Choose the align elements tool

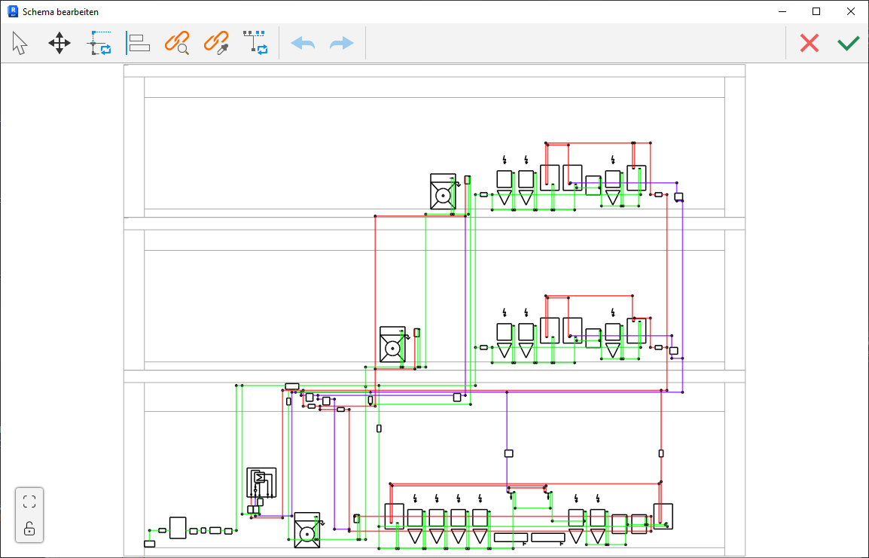click(x=139, y=43)
